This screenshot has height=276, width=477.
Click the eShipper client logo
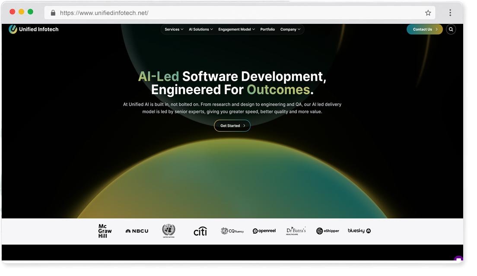click(x=328, y=231)
